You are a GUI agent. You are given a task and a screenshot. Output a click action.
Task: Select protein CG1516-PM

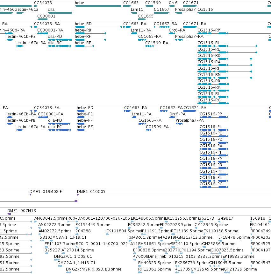pyautogui.click(x=214, y=162)
